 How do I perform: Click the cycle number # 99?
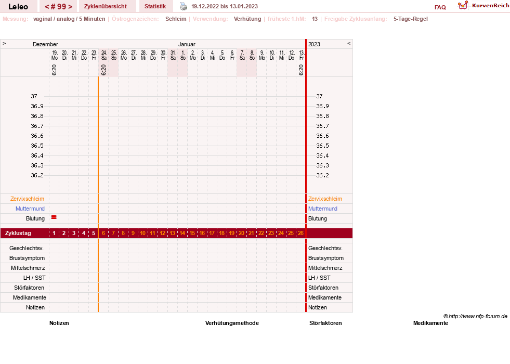point(59,7)
